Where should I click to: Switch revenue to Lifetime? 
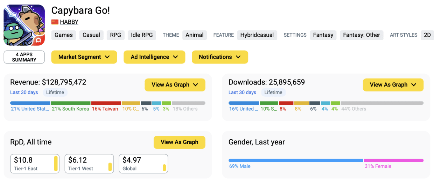(55, 92)
